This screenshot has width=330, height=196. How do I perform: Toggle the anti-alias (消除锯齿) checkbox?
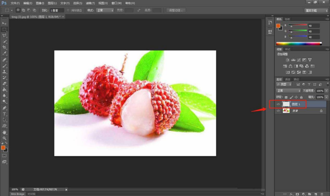point(68,11)
